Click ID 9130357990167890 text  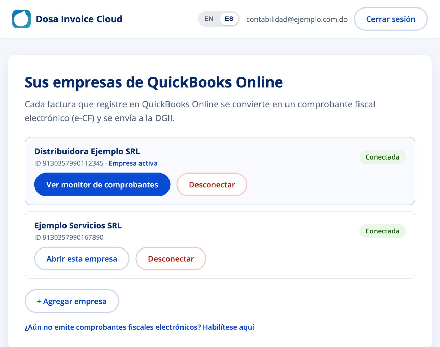click(x=69, y=237)
